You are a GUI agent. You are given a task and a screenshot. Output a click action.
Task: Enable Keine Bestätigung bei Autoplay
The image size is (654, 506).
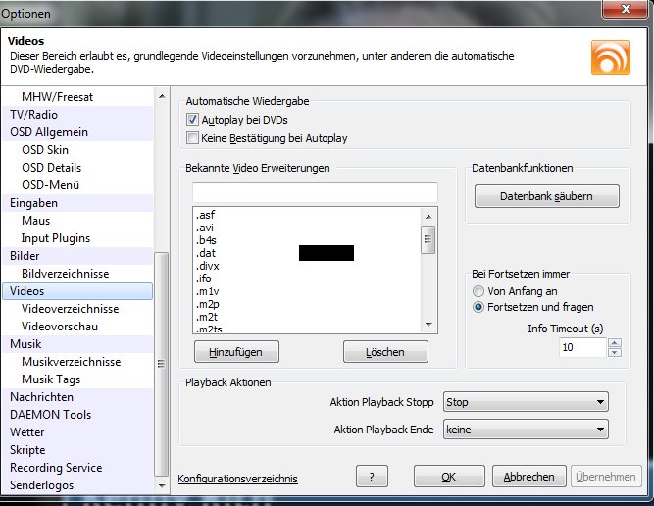[x=192, y=138]
